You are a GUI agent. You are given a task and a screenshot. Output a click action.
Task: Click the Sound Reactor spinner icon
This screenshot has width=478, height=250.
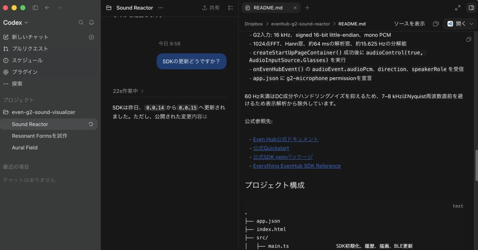coord(91,124)
